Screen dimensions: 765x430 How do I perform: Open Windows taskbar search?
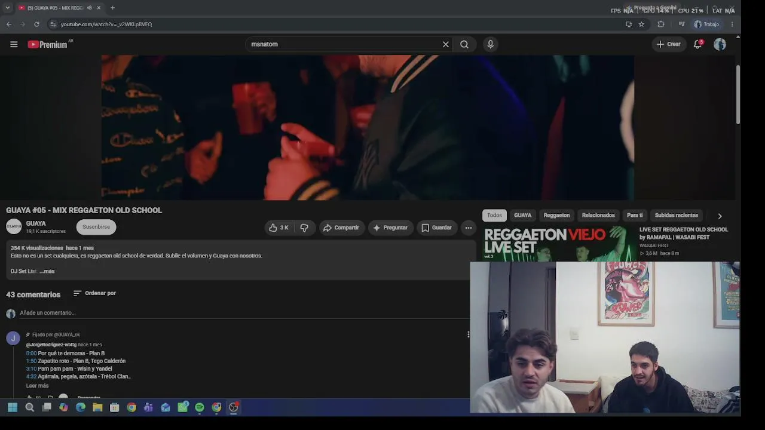coord(29,407)
